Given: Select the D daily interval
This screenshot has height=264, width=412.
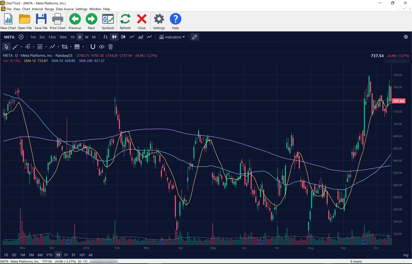Looking at the screenshot, I should 80,37.
